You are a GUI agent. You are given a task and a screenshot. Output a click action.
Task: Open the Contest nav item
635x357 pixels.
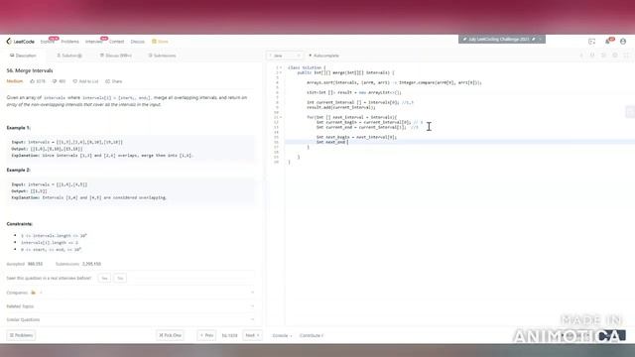coord(116,42)
